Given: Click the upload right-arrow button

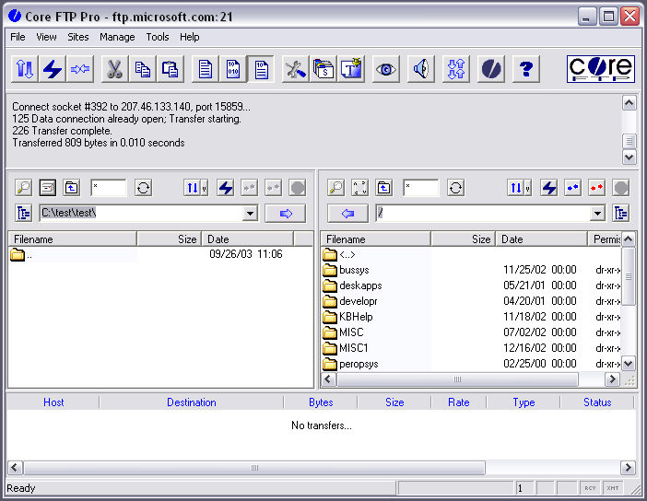Looking at the screenshot, I should point(285,214).
